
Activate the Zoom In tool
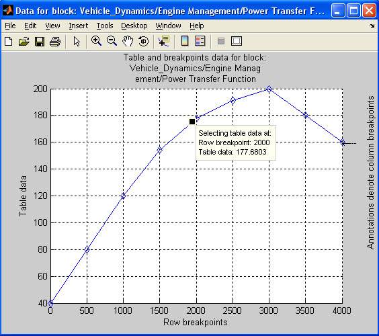(x=96, y=41)
